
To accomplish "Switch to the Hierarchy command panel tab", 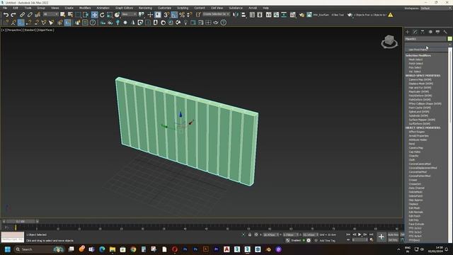I will pos(423,32).
